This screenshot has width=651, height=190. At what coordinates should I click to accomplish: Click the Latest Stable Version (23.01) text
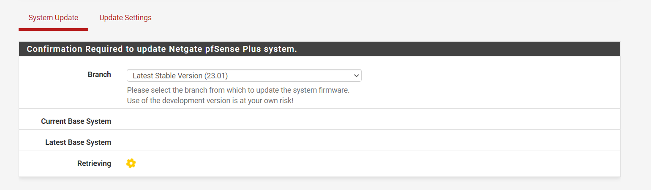[x=180, y=76]
